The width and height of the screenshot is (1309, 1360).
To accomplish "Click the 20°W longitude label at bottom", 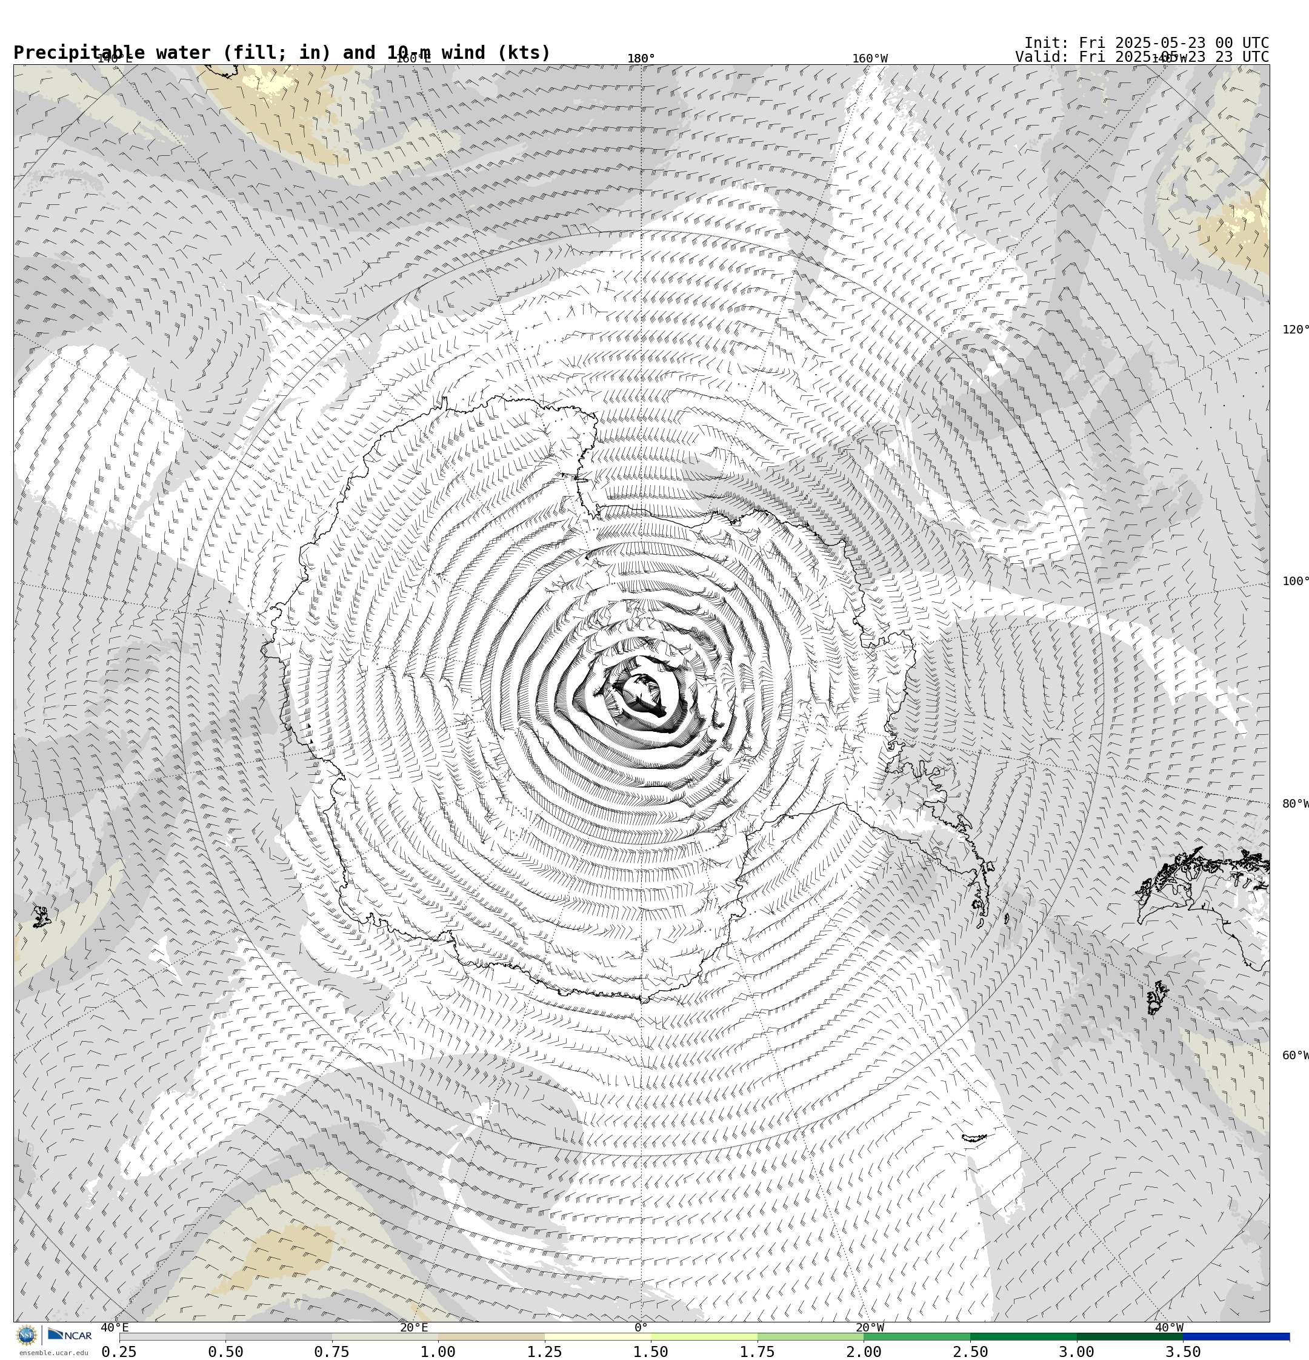I will point(869,1327).
